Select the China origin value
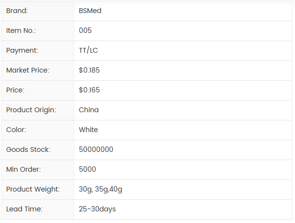Image resolution: width=295 pixels, height=223 pixels. (89, 110)
